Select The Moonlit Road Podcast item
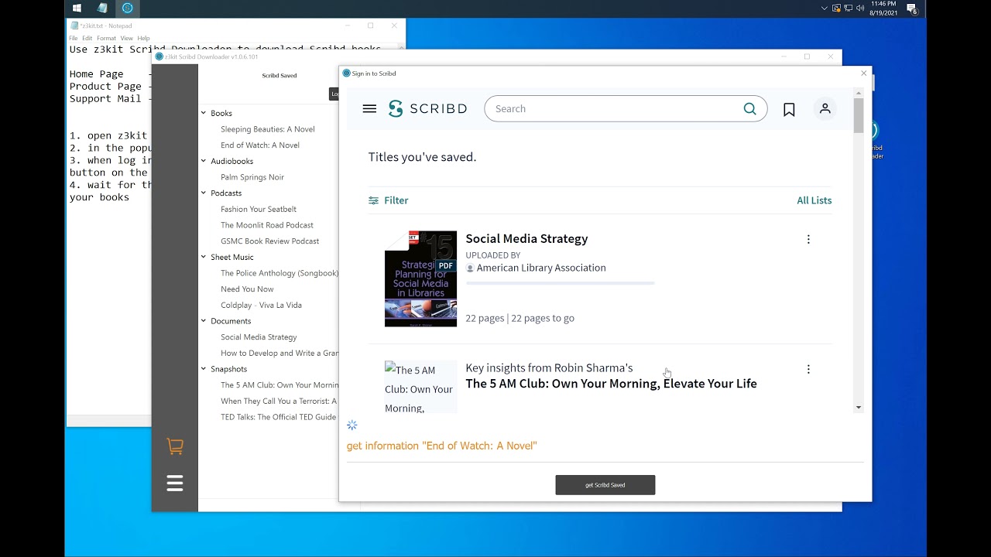The image size is (991, 557). click(x=267, y=225)
